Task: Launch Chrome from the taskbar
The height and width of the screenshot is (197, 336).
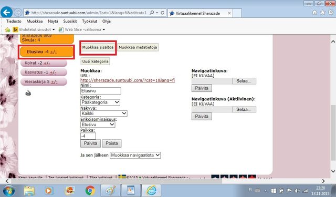Action: (x=90, y=190)
